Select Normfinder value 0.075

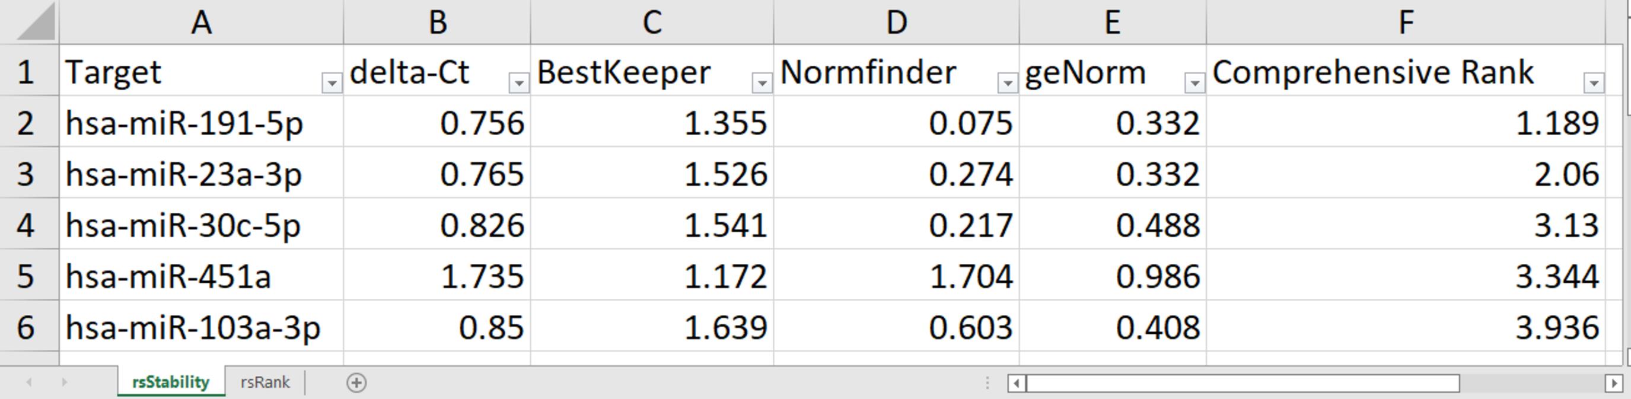(x=896, y=122)
